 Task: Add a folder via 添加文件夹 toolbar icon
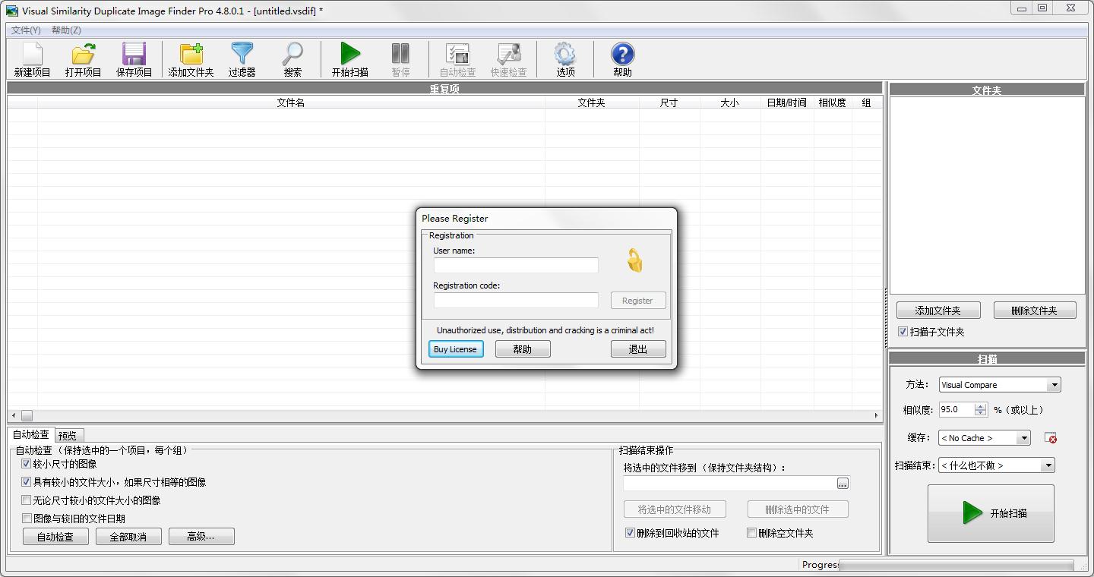tap(191, 59)
